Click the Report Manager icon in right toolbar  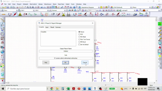pyautogui.click(x=160, y=51)
